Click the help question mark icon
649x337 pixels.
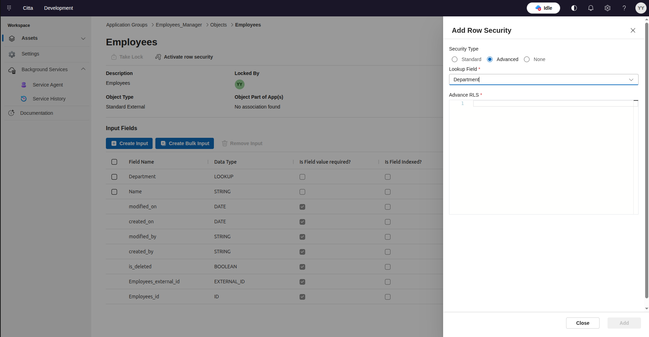pos(624,8)
